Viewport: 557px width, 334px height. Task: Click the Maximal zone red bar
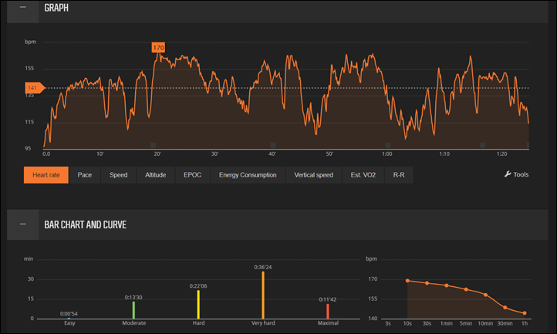pyautogui.click(x=328, y=312)
